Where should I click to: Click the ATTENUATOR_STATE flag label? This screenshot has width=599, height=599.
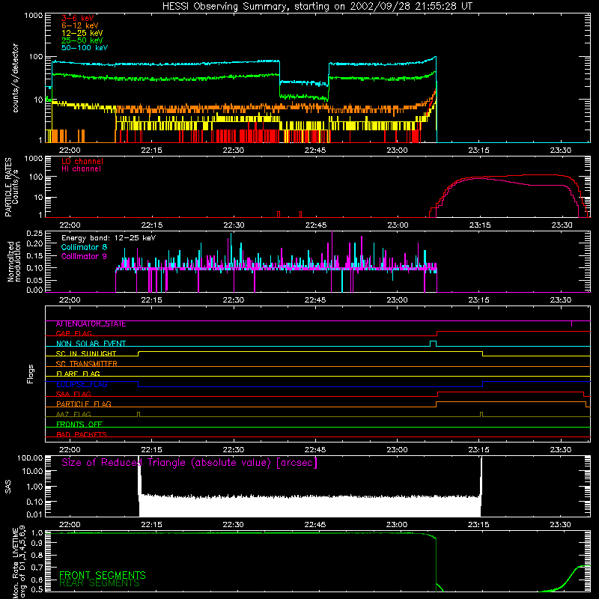(91, 324)
